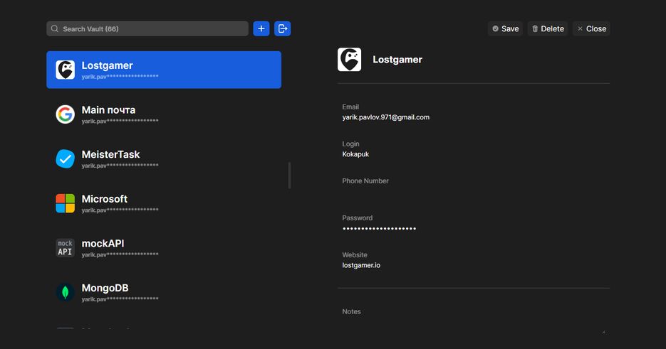Viewport: 666px width, 349px height.
Task: Open the Microsoft vault entry
Action: [164, 203]
